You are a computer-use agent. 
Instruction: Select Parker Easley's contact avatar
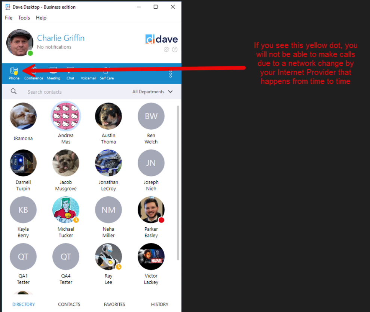click(x=151, y=210)
